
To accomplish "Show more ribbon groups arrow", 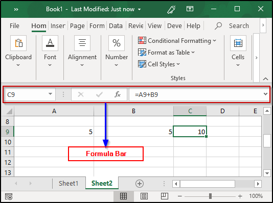I will 256,58.
